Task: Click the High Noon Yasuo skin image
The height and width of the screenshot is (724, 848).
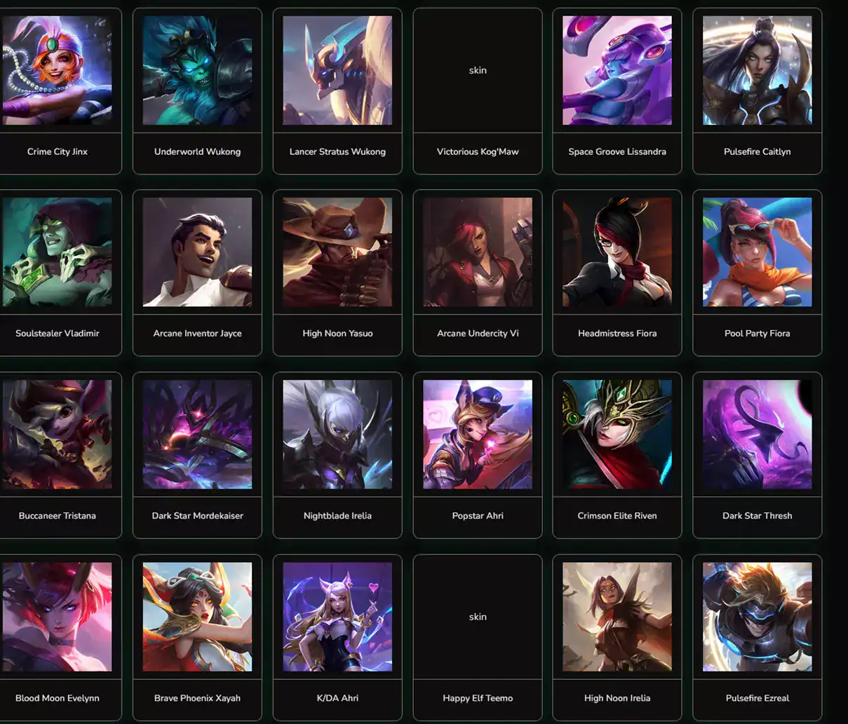Action: [x=337, y=252]
